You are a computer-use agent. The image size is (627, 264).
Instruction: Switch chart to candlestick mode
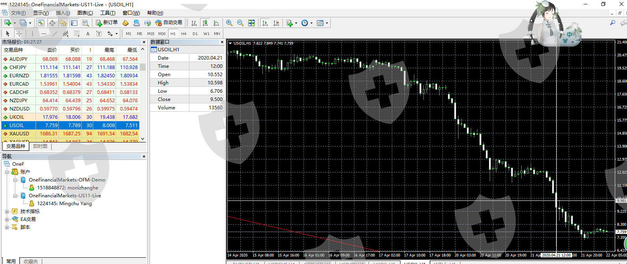click(205, 23)
